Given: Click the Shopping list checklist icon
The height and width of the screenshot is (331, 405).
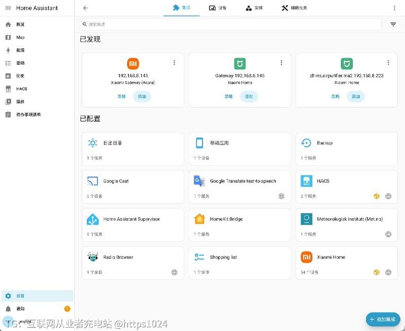Looking at the screenshot, I should 199,257.
